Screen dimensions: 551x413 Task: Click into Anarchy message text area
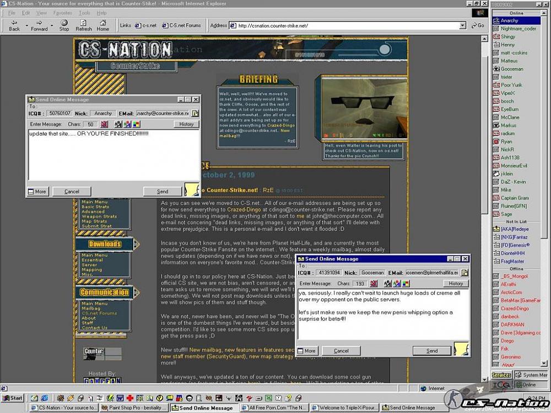pyautogui.click(x=114, y=155)
